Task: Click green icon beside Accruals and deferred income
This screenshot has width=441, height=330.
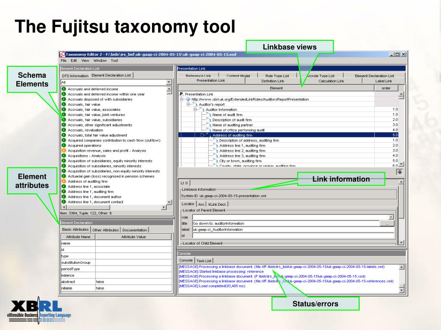Action: click(64, 89)
